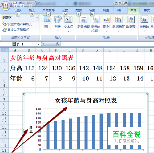Open the 数据表 data table options
154x153 pixels.
[131, 22]
